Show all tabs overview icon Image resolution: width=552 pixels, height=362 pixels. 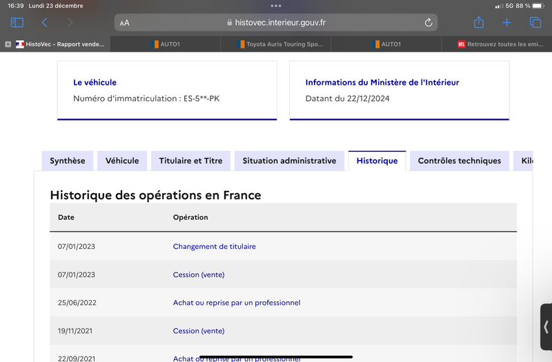click(535, 23)
